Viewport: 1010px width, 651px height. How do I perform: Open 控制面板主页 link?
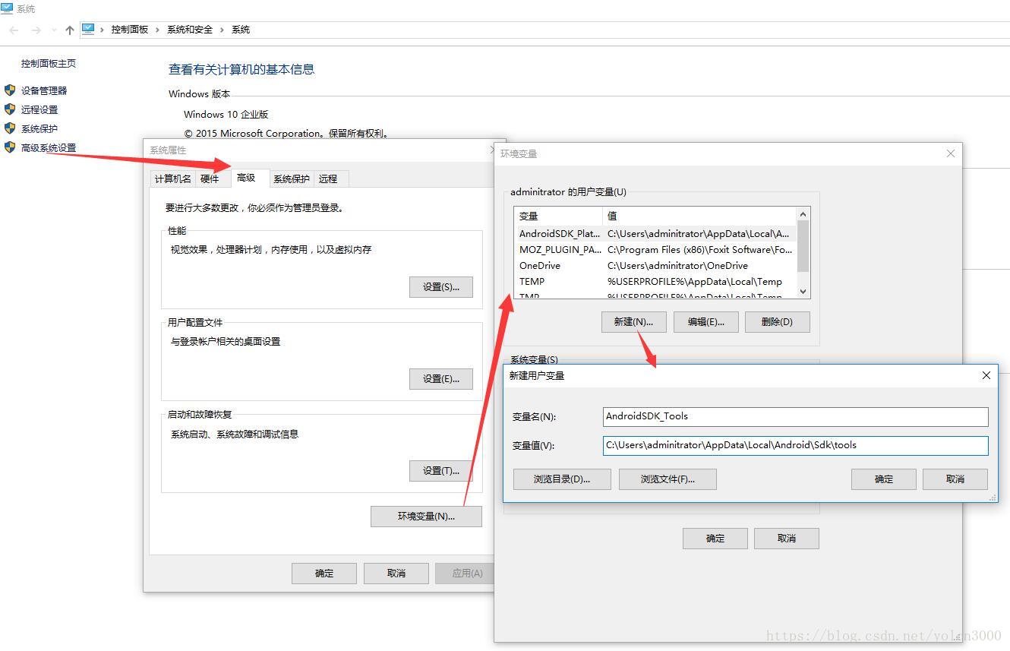coord(49,64)
